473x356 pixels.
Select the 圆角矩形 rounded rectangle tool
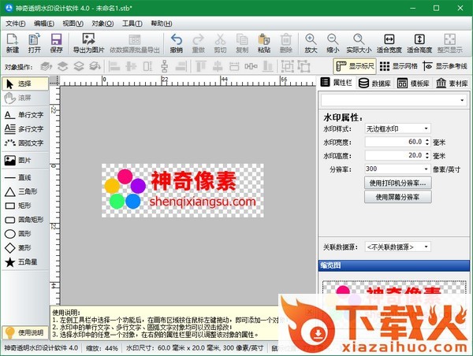tap(24, 220)
